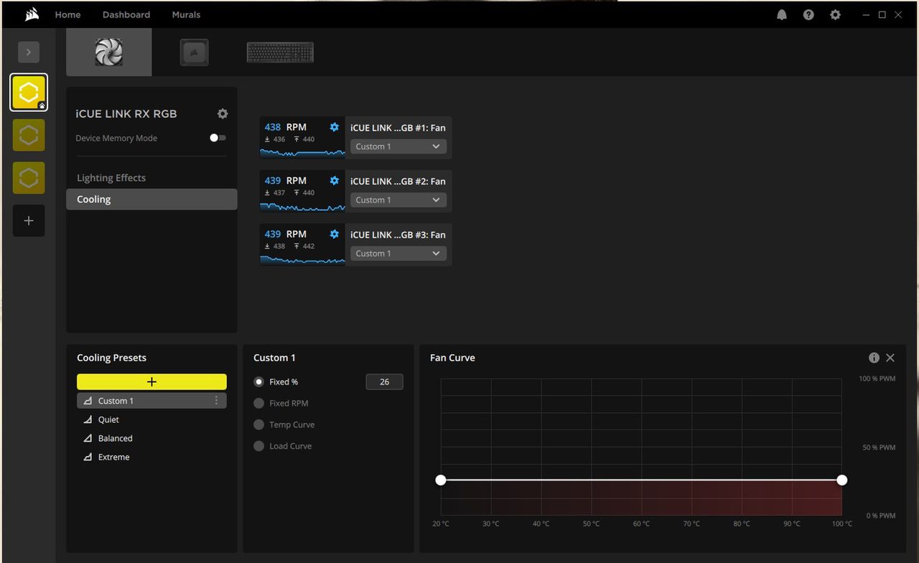Click the iCUE LINK ...GB #2: Fan label

click(398, 181)
